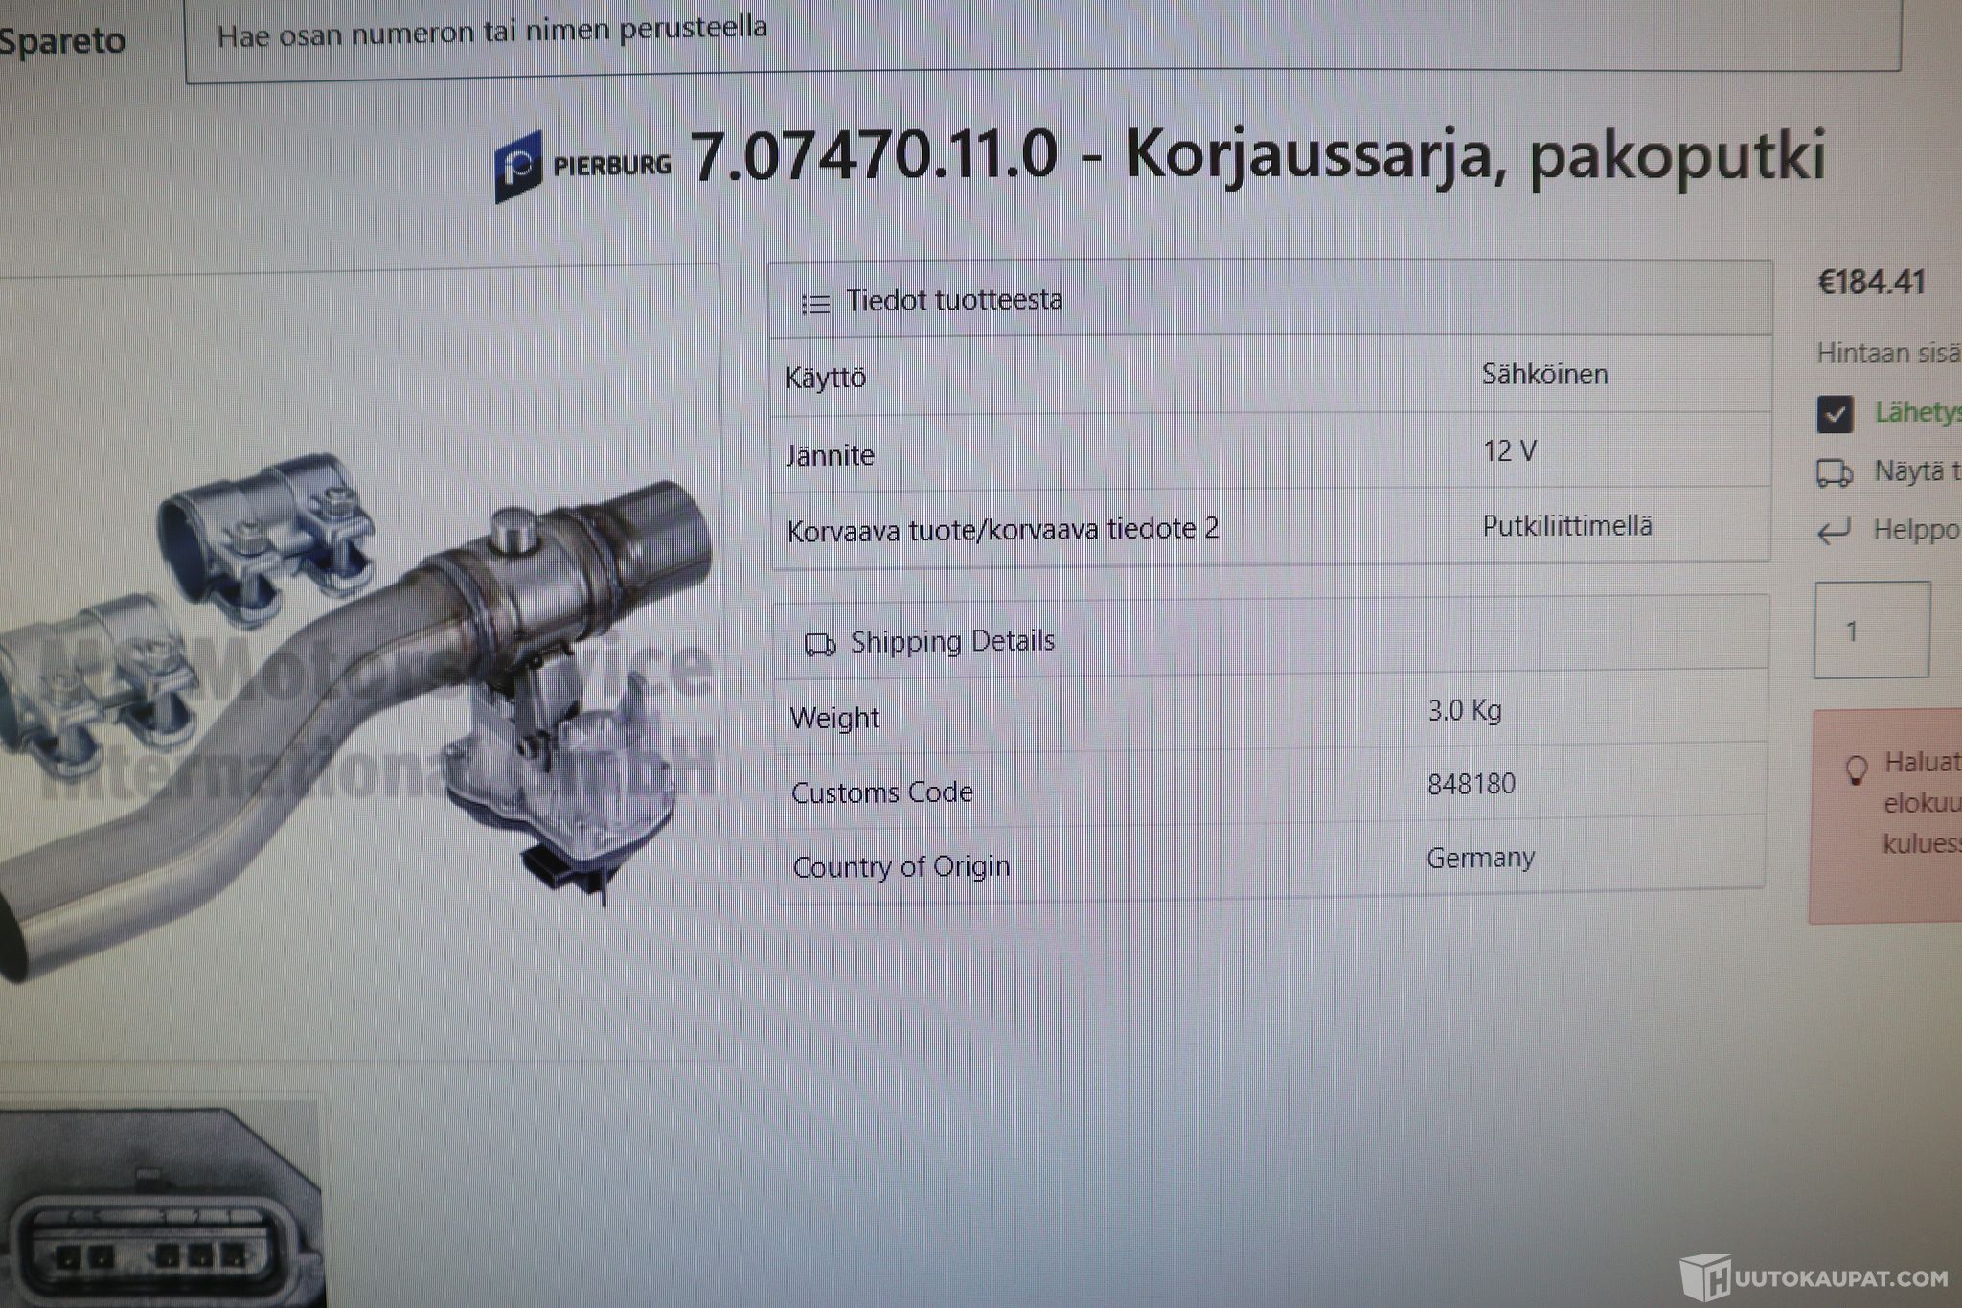Click the price €184.41
This screenshot has width=1962, height=1308.
(x=1871, y=283)
